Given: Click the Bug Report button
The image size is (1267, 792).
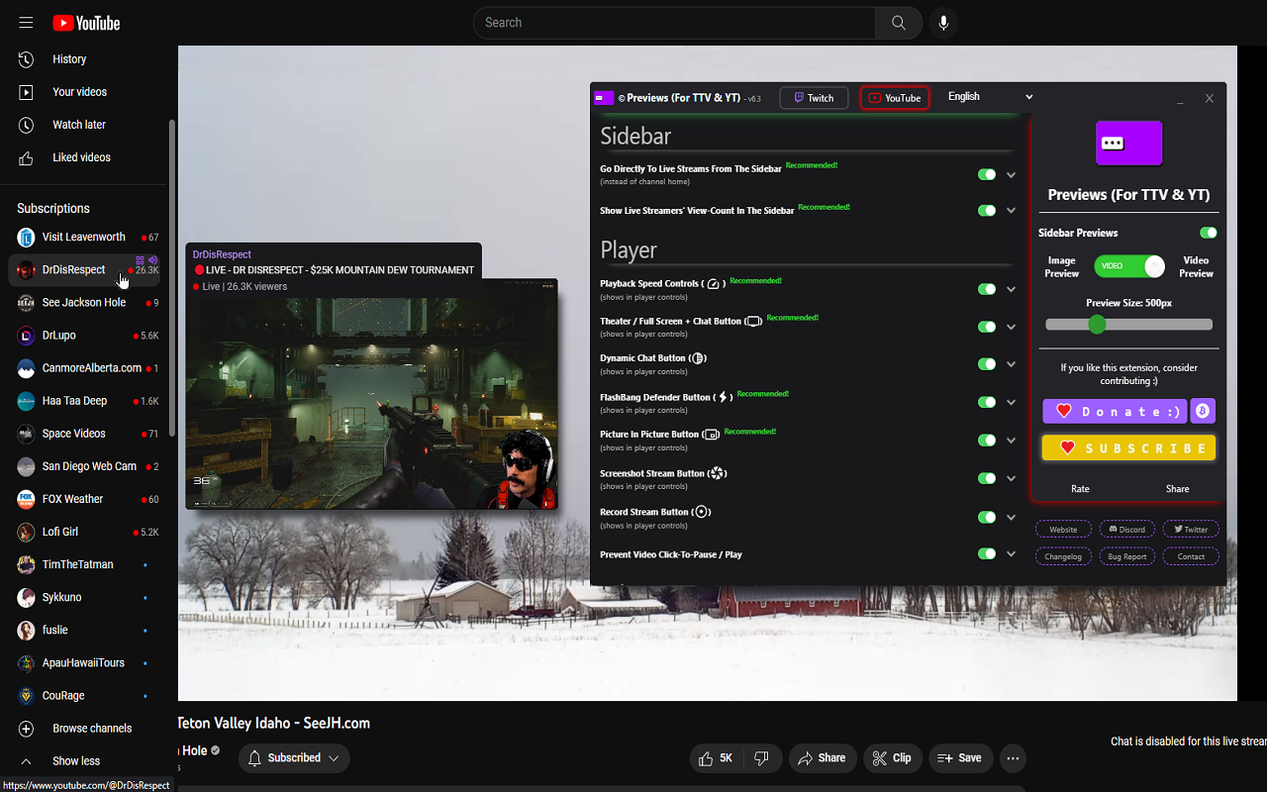Looking at the screenshot, I should click(x=1126, y=555).
